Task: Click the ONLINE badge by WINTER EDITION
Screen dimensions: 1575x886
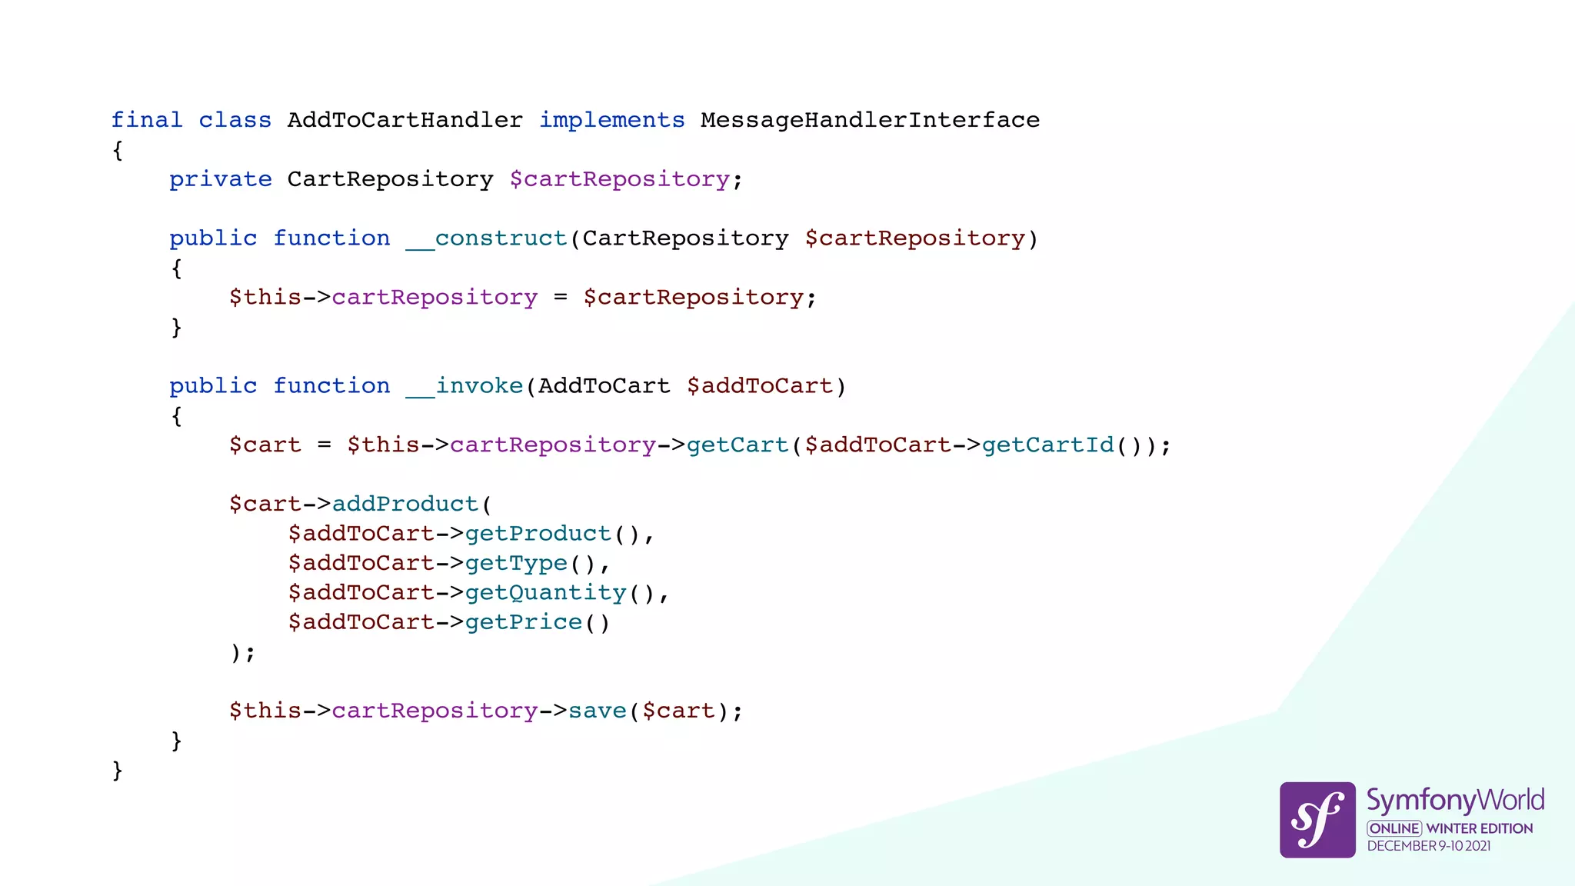Action: pos(1394,828)
